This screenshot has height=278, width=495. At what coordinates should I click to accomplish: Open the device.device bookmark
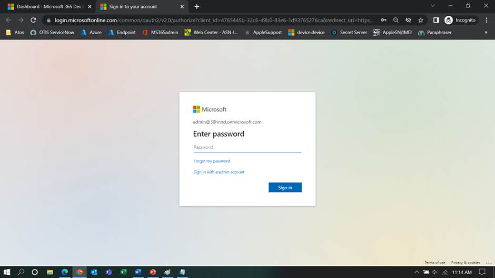[306, 33]
